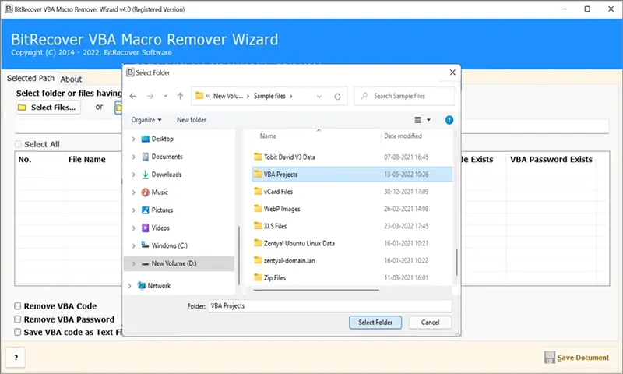Cancel the Select Folder dialog
623x374 pixels.
click(431, 323)
